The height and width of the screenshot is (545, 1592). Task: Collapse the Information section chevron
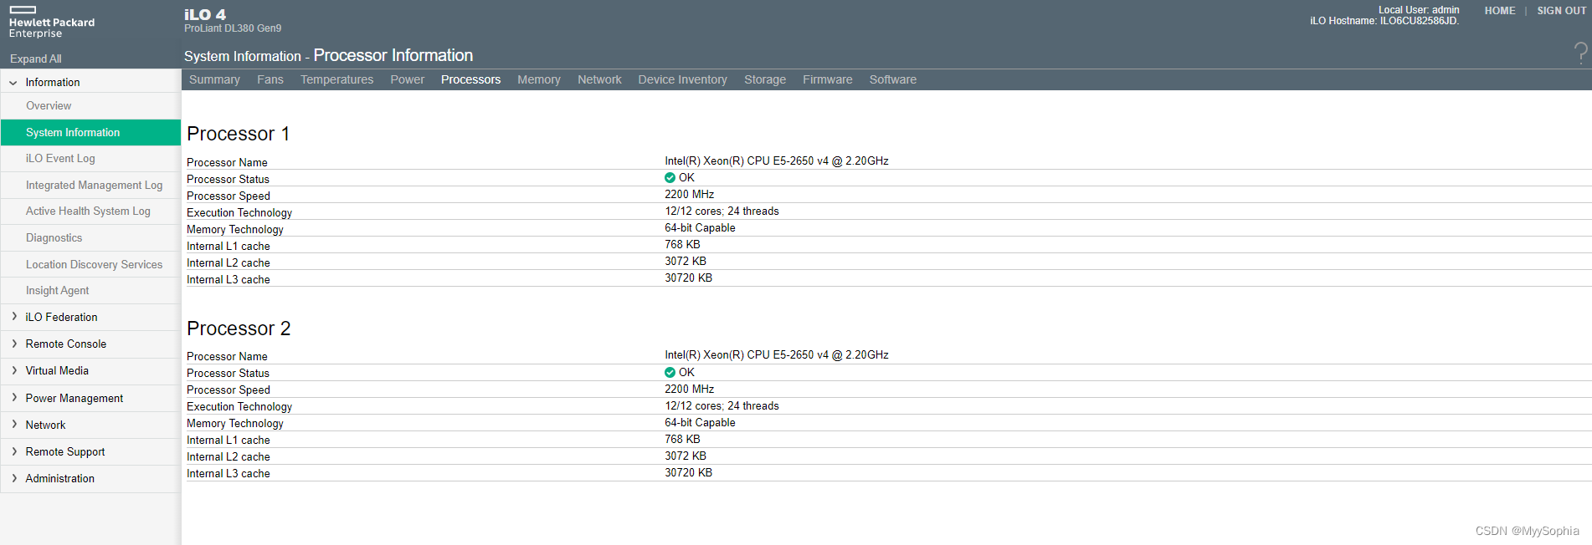[x=13, y=83]
